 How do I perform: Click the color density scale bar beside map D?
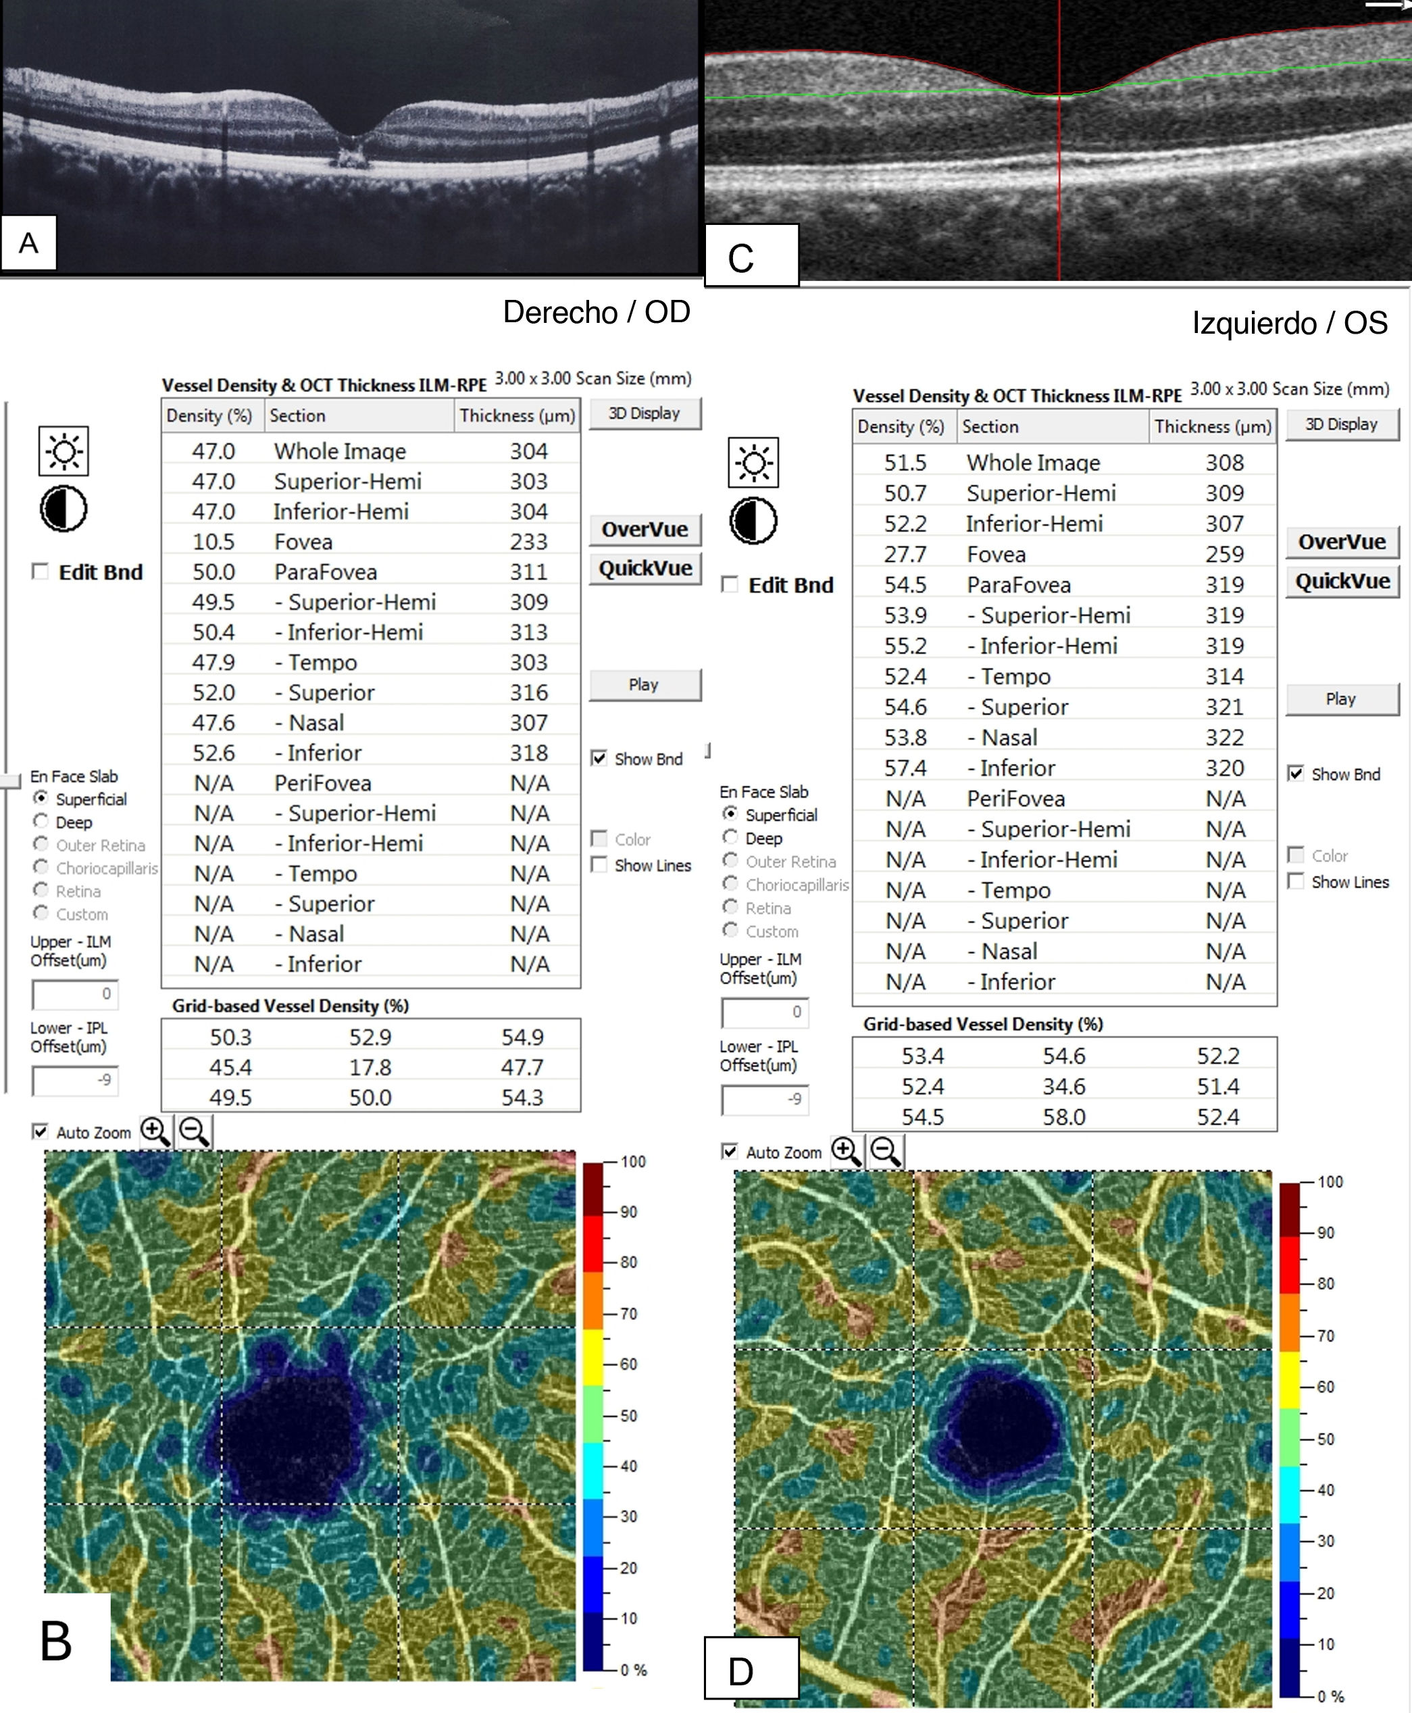tap(1290, 1439)
